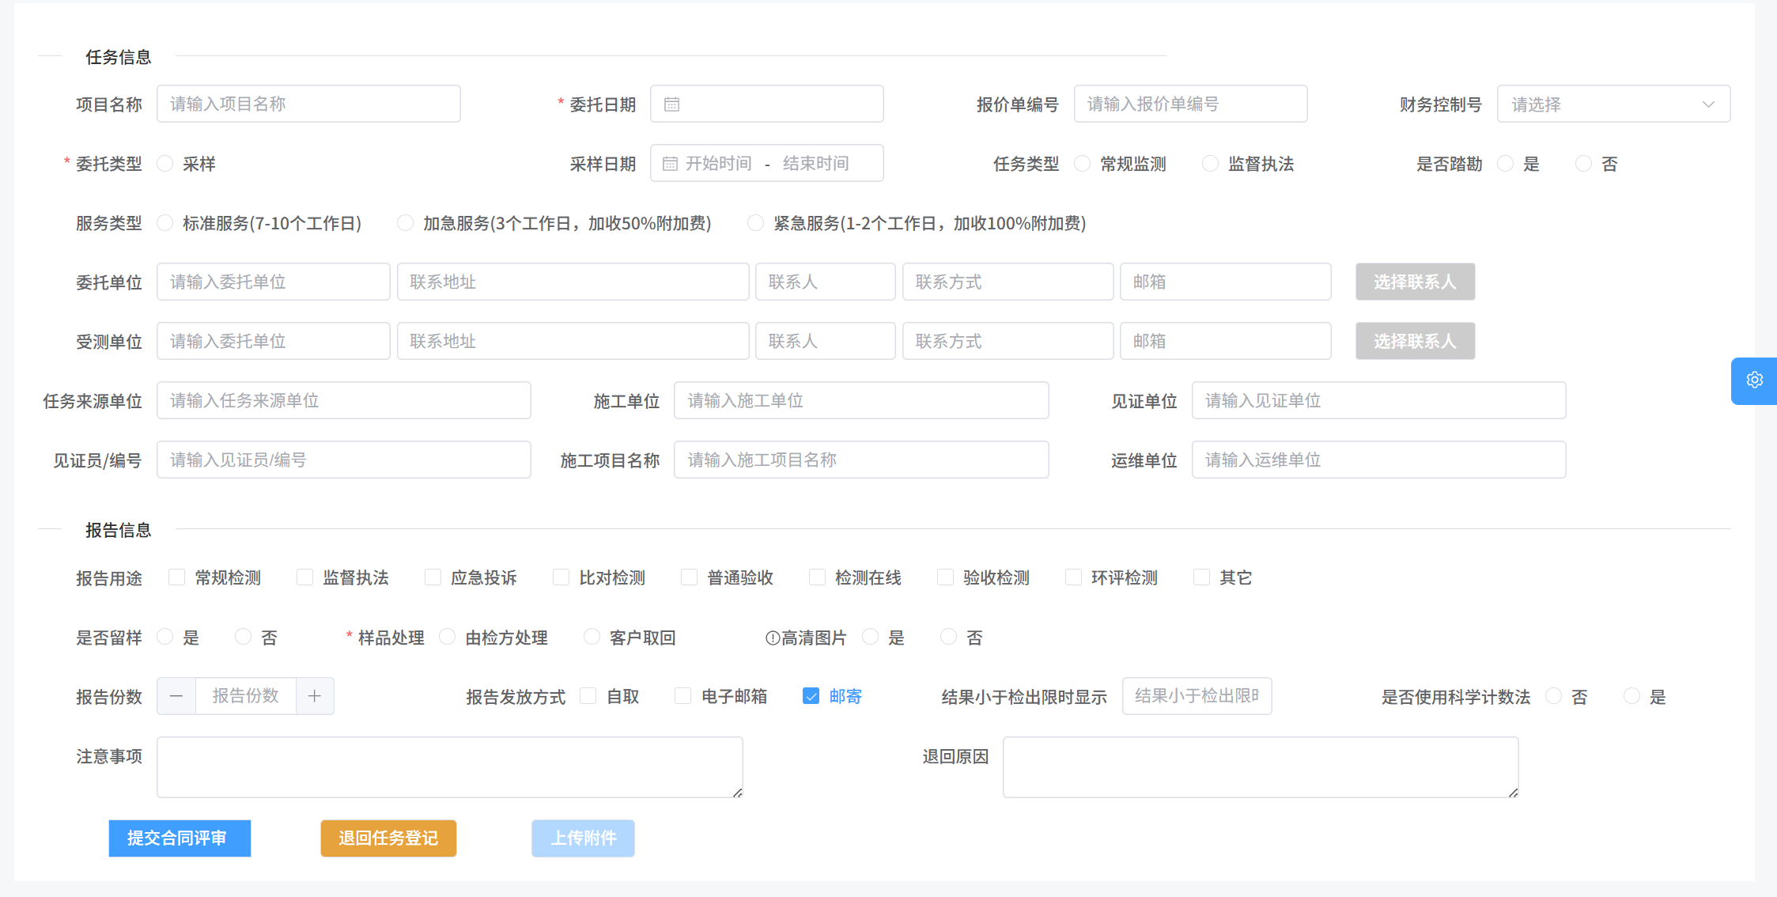Decrease 报告份数 with the minus stepper
Screen dimensions: 1777x897
coord(176,696)
